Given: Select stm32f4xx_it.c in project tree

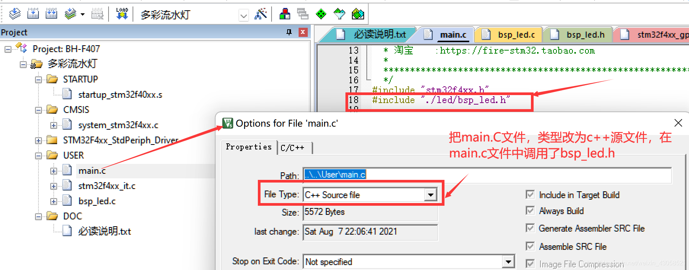Looking at the screenshot, I should [x=107, y=186].
